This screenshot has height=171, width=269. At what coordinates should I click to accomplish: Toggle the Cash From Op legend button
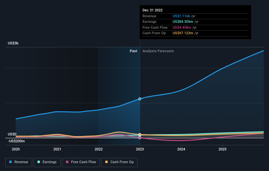(119, 162)
